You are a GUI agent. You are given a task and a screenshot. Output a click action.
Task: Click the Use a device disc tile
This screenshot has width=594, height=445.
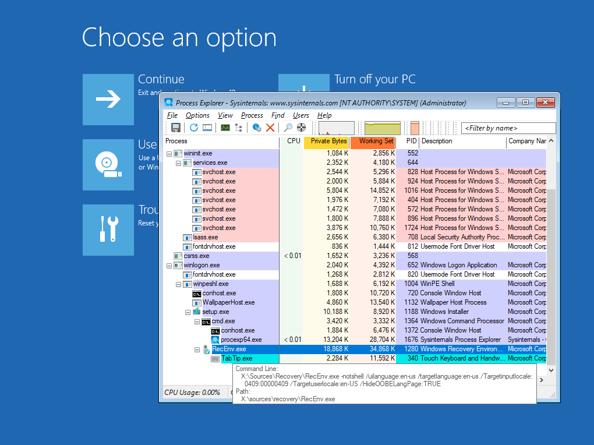coord(108,164)
